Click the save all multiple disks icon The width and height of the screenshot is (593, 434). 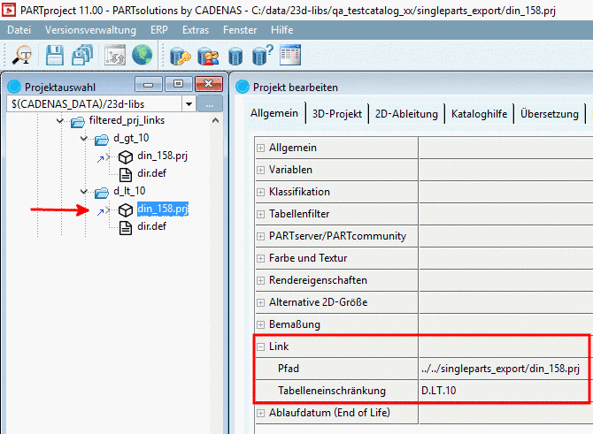(x=82, y=55)
